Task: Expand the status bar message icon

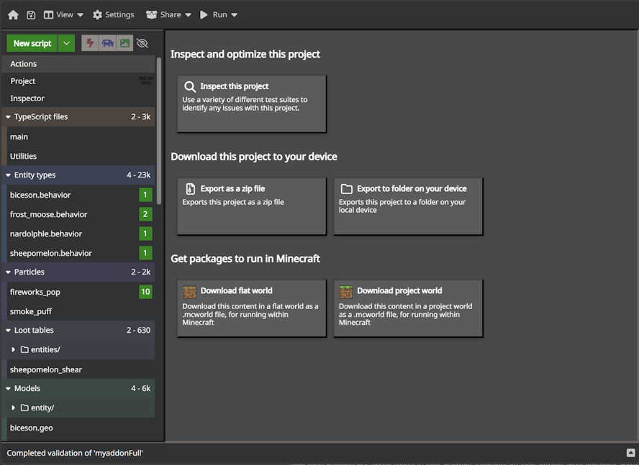Action: pyautogui.click(x=630, y=453)
